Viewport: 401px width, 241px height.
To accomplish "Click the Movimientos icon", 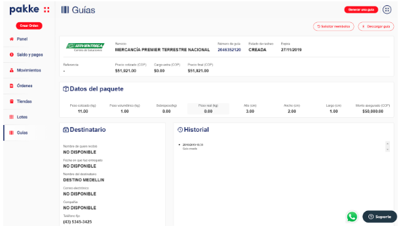I will [12, 70].
